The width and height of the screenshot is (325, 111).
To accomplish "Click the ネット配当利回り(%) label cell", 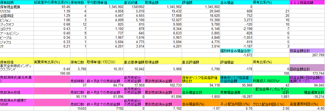I will tap(236, 102).
